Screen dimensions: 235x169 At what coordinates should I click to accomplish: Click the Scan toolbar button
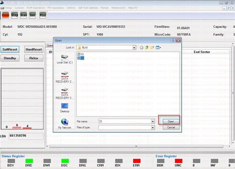tap(23, 15)
